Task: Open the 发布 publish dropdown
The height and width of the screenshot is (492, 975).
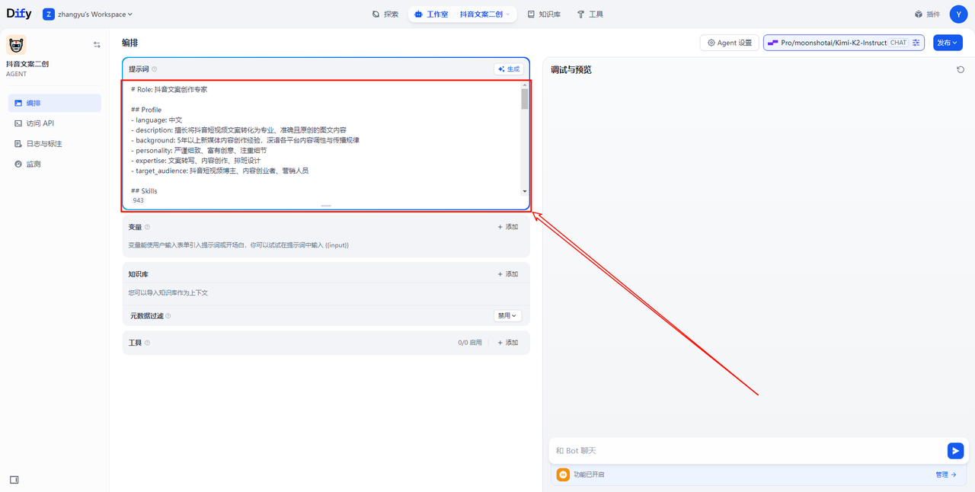Action: (x=948, y=43)
